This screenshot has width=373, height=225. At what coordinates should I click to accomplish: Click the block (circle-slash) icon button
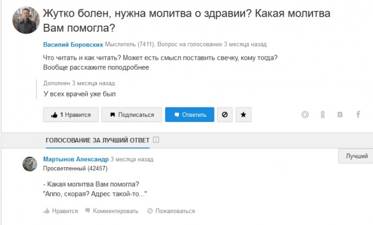pos(224,114)
